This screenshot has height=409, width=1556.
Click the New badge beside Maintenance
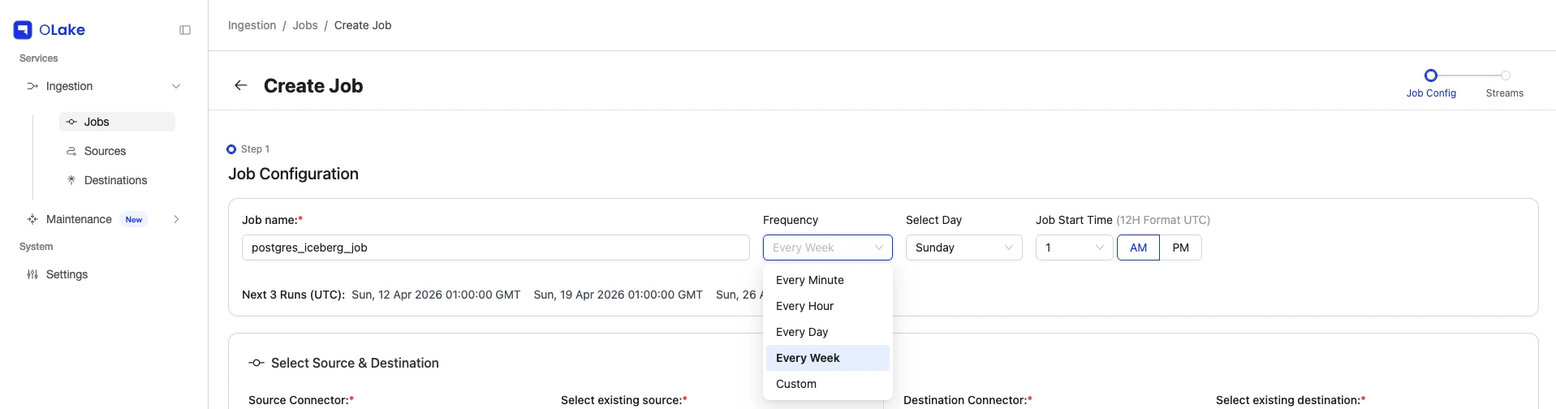click(x=134, y=219)
